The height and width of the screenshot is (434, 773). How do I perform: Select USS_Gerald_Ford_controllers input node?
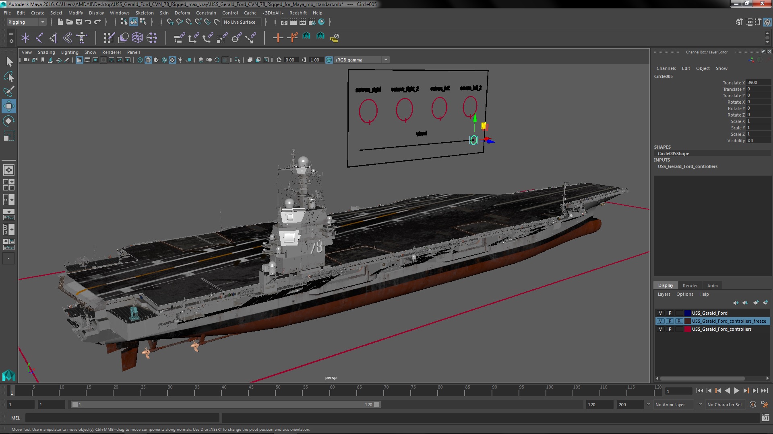click(x=687, y=166)
